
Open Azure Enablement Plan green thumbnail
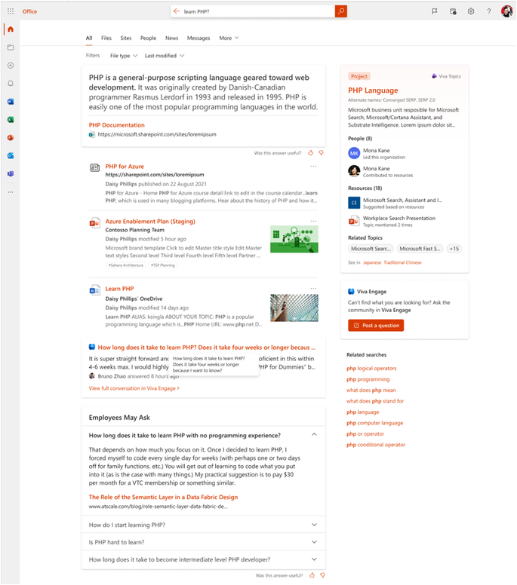[x=294, y=239]
